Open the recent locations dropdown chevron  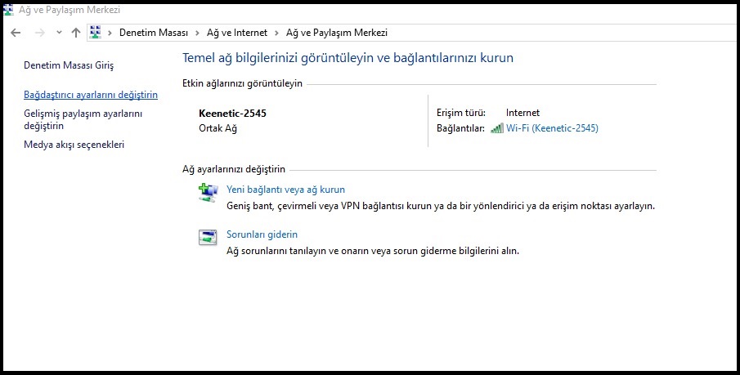pyautogui.click(x=59, y=33)
